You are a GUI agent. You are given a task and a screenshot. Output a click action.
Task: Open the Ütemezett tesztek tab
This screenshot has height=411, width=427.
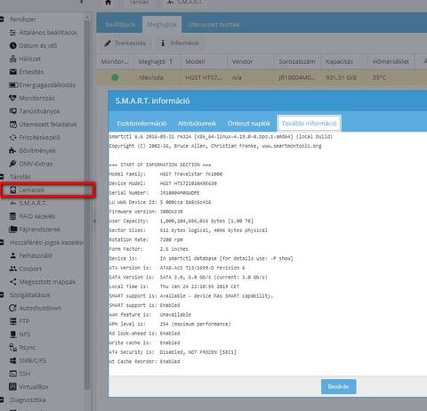point(213,25)
